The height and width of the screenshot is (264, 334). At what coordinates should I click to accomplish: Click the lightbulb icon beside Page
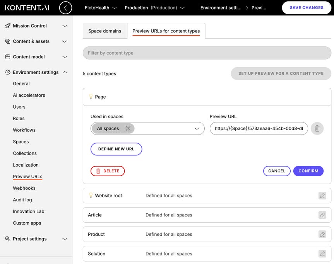click(91, 97)
